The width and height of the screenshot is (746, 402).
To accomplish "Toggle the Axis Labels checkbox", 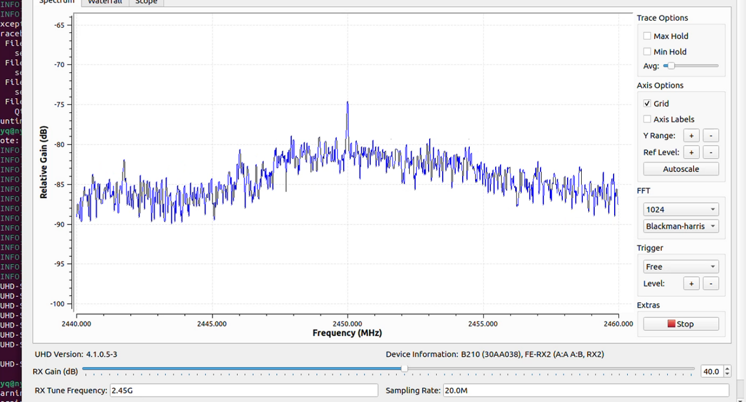I will click(x=647, y=119).
